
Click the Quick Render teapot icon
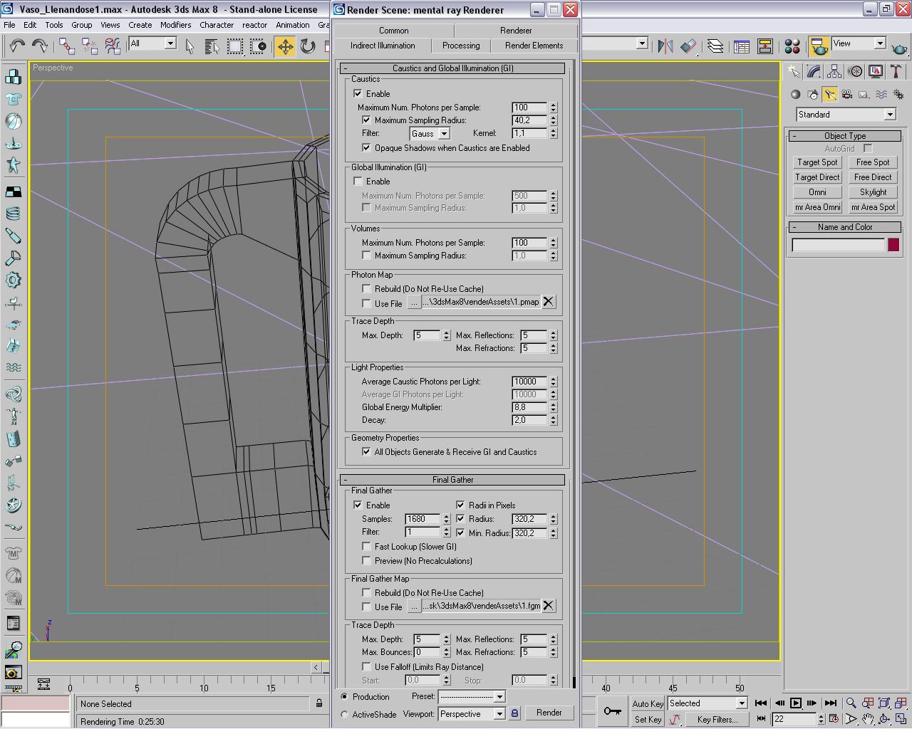pyautogui.click(x=899, y=47)
